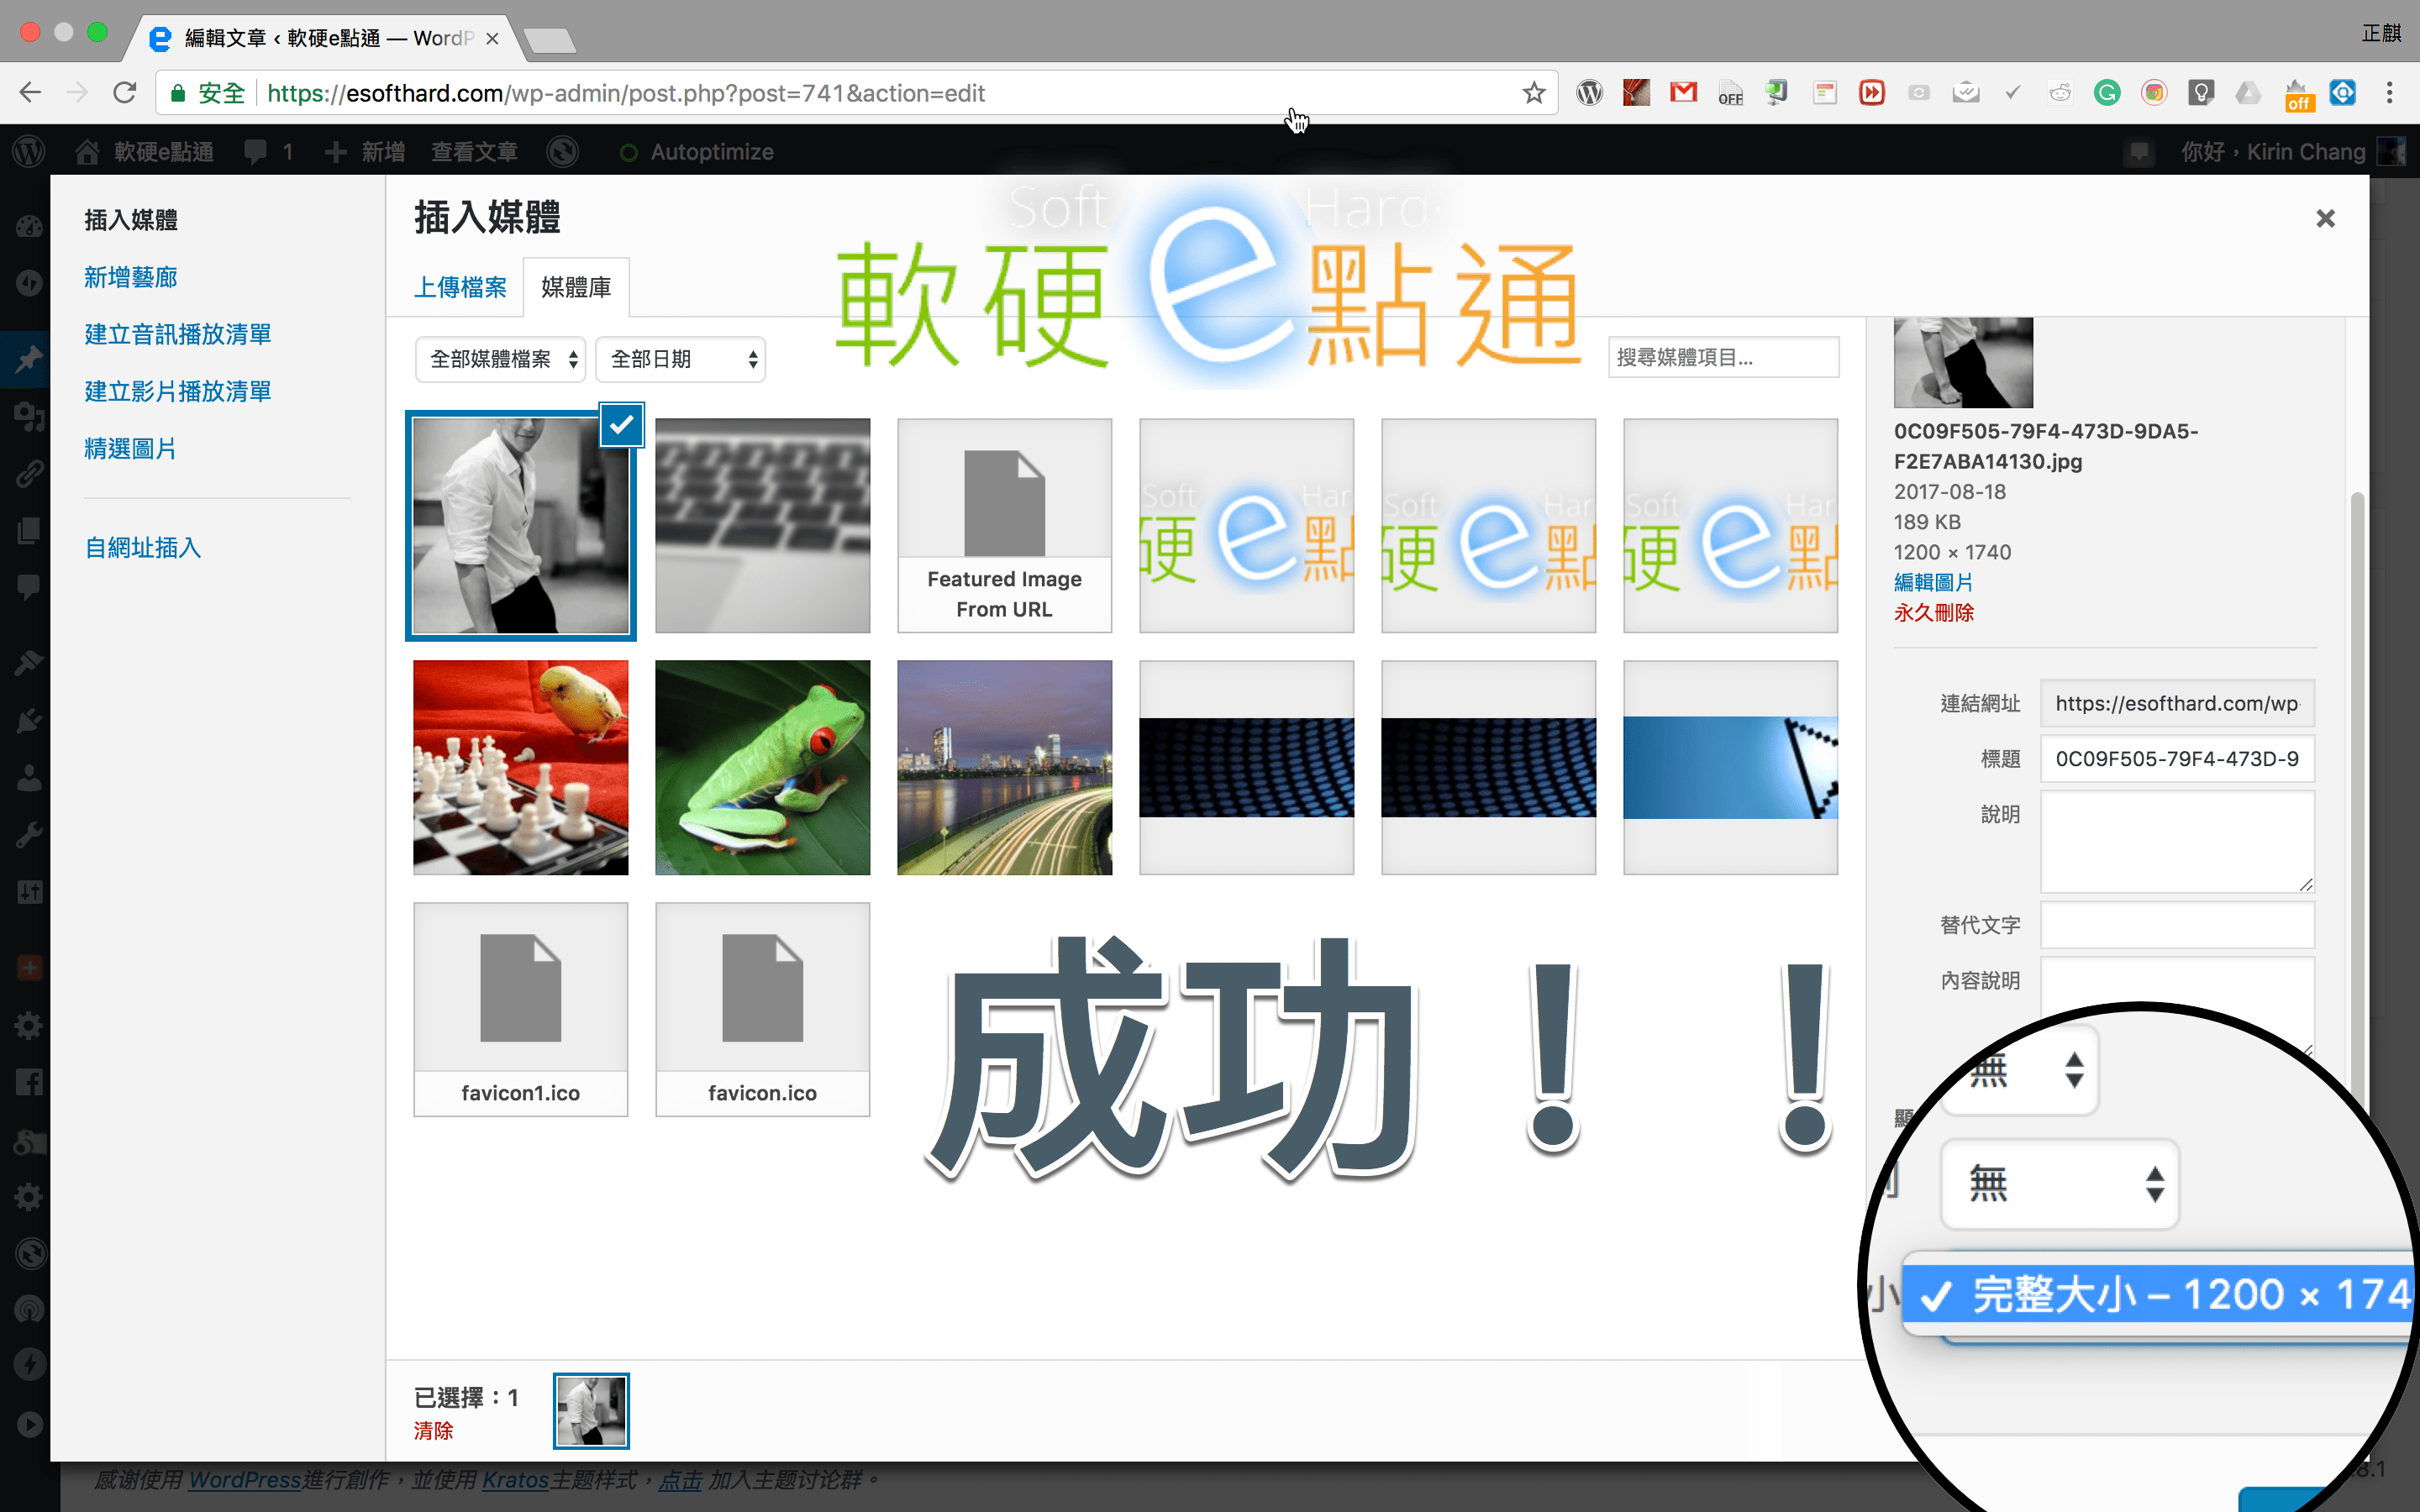This screenshot has height=1512, width=2420.
Task: Click the Gmail extension icon
Action: point(1684,93)
